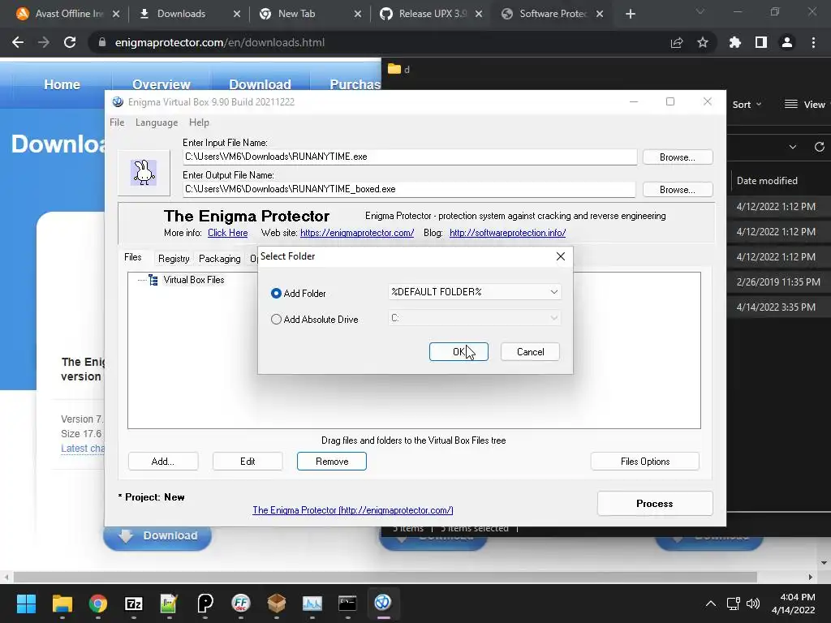Image resolution: width=831 pixels, height=623 pixels.
Task: Switch to the Release UPX tab
Action: coord(432,14)
